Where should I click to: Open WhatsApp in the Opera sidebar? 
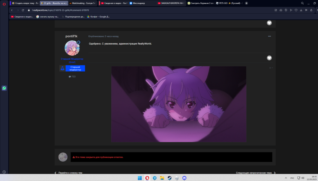point(4,88)
